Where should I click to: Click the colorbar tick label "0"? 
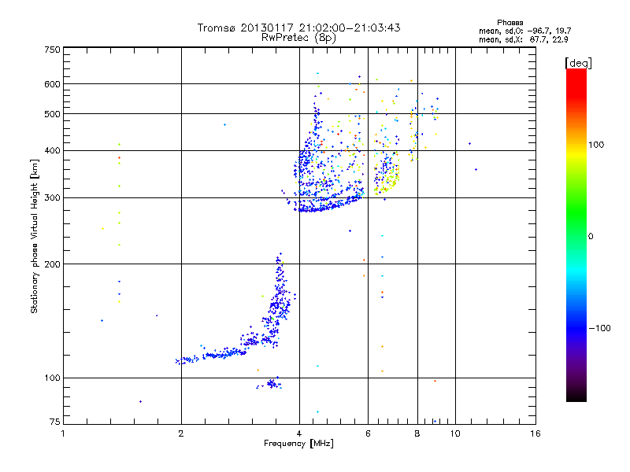591,237
